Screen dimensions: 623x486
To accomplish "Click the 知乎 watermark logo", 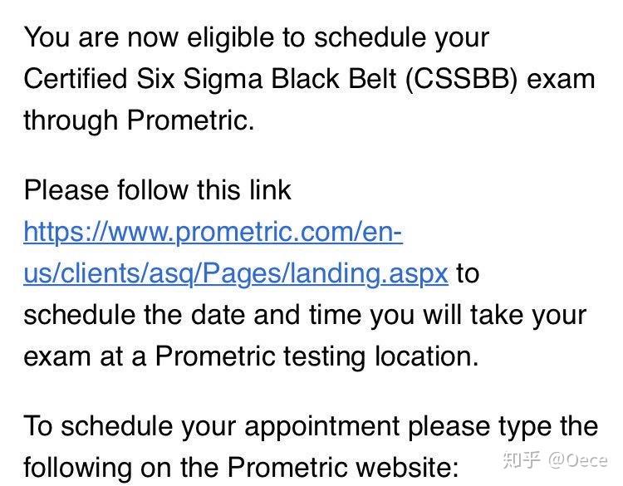I will pos(521,459).
